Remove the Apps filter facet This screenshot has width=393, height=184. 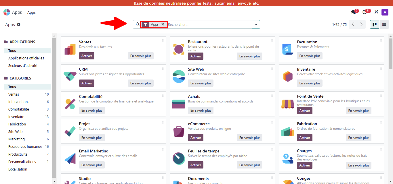click(163, 24)
